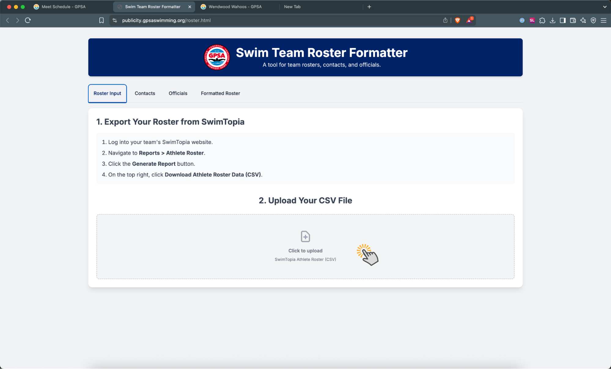Viewport: 611px width, 369px height.
Task: Expand the tab search chevron
Action: point(604,7)
